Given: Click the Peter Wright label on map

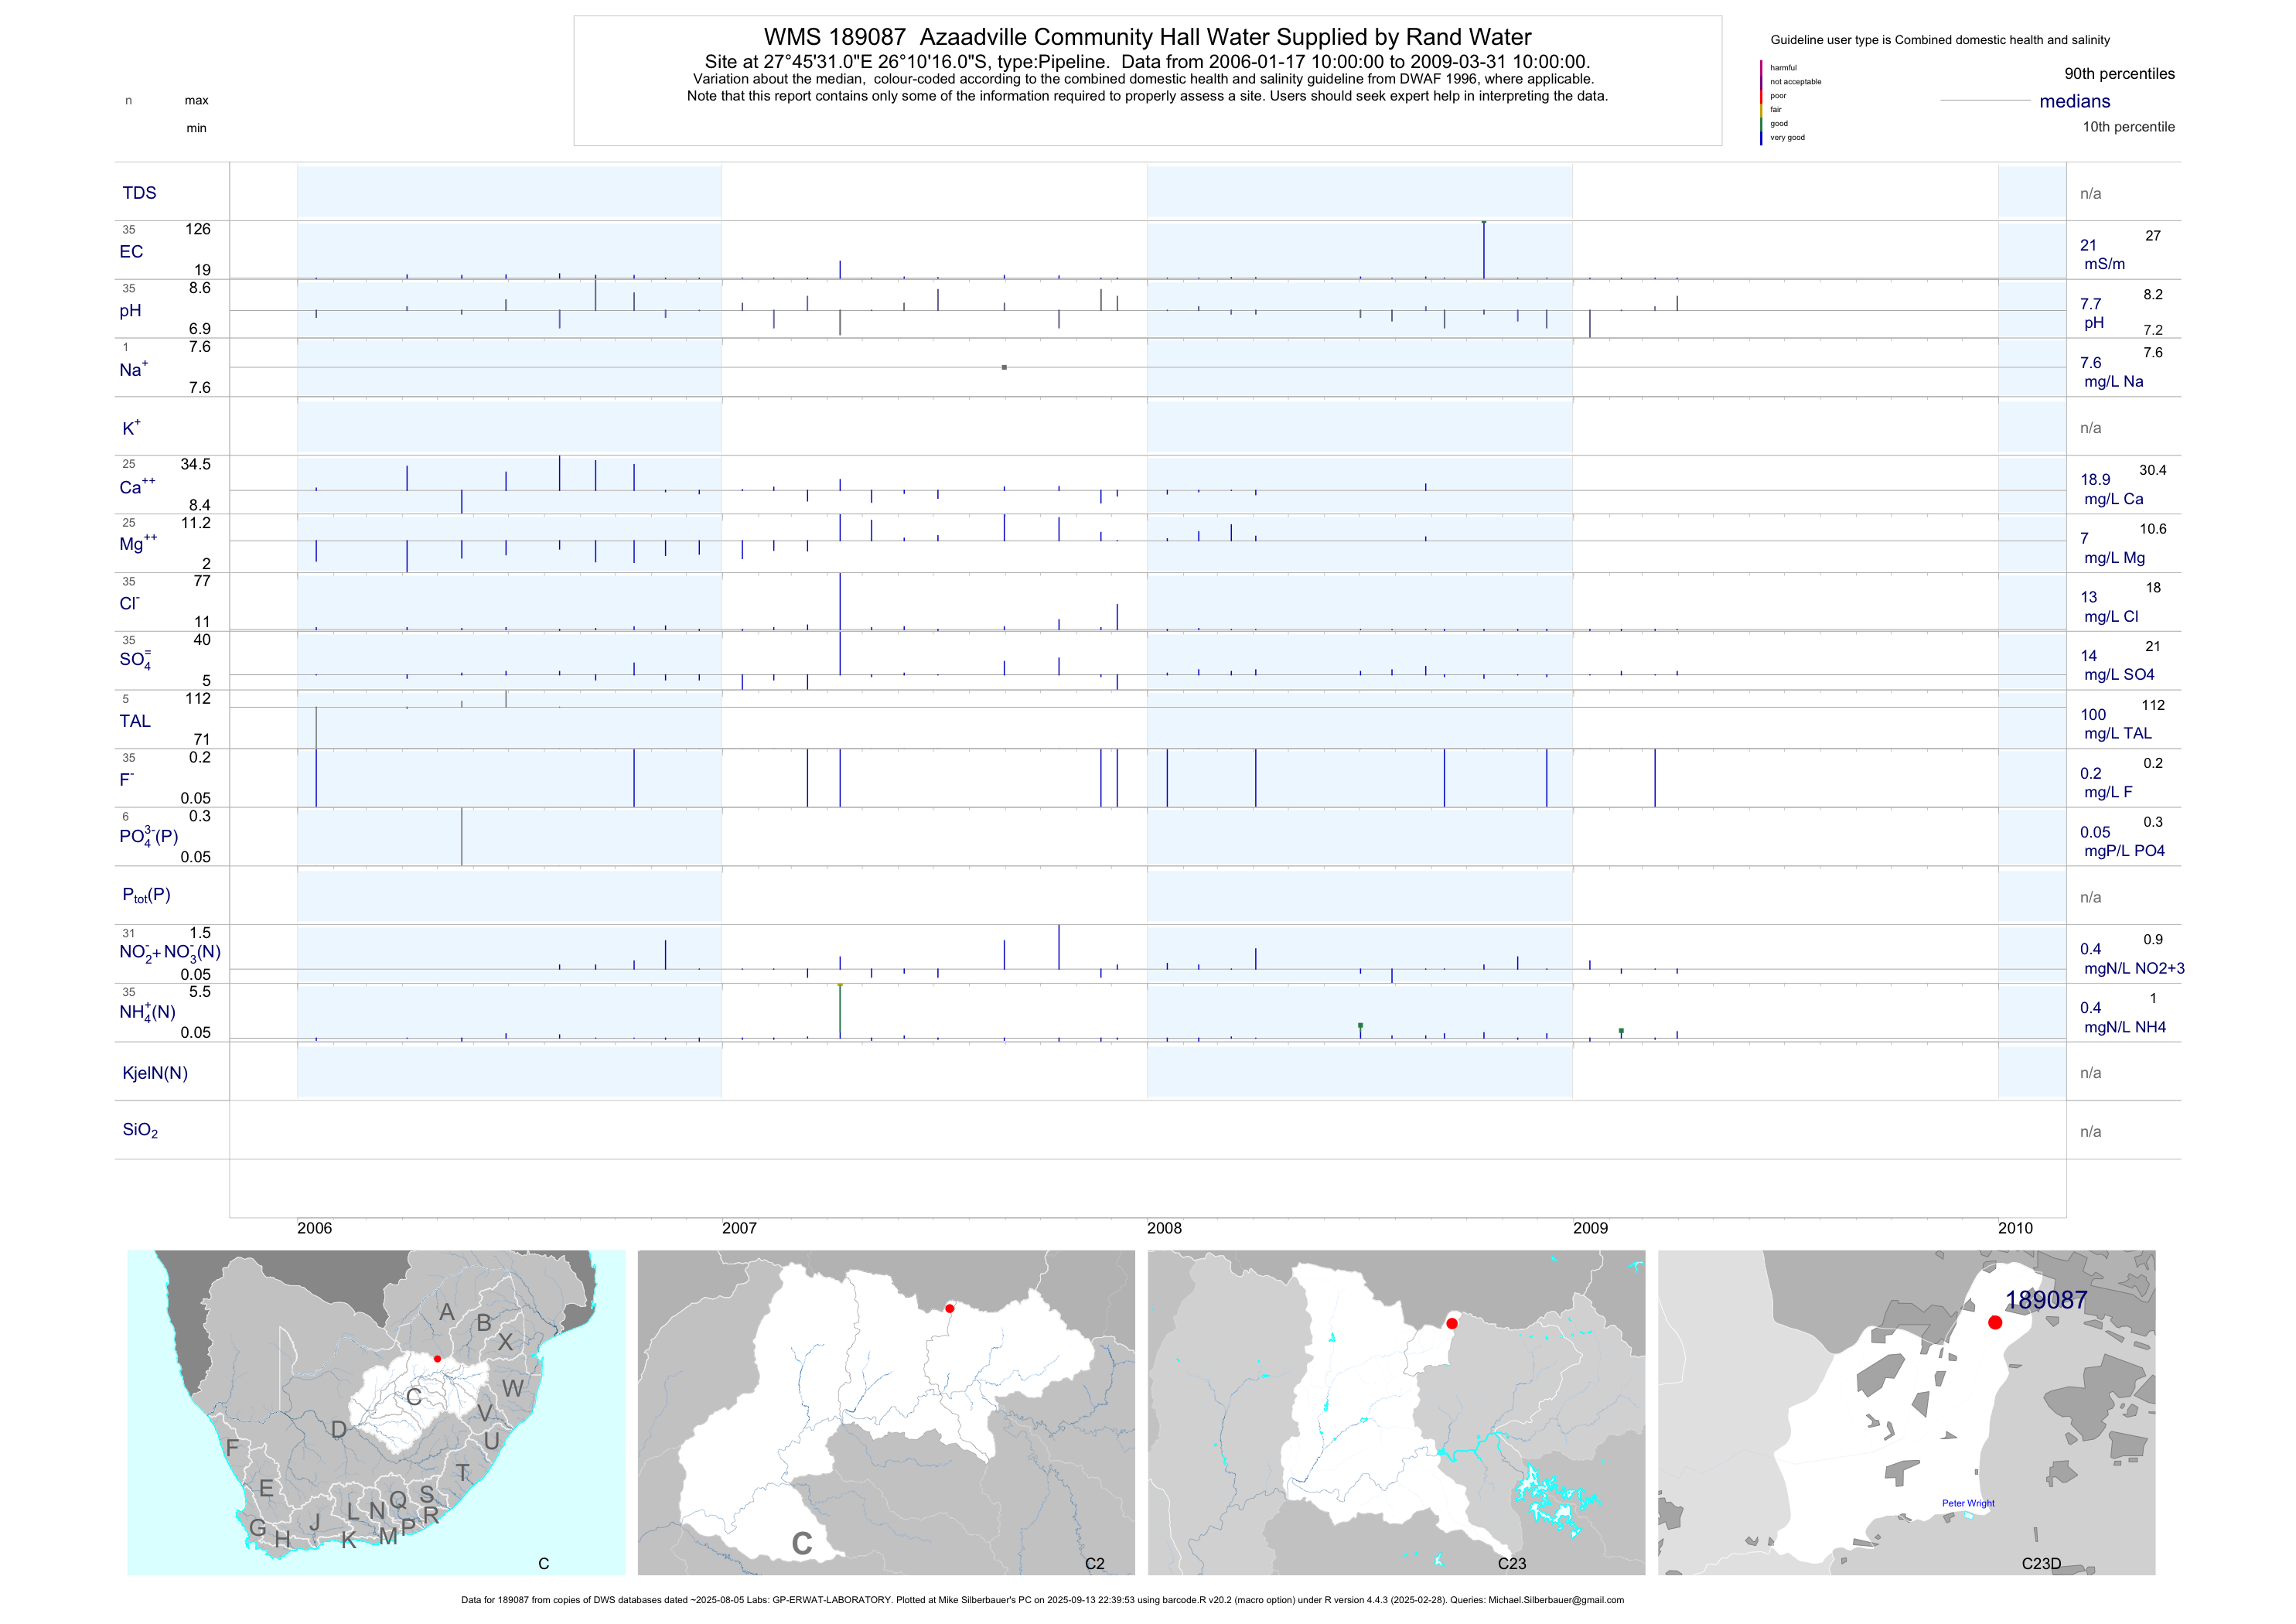Looking at the screenshot, I should click(x=1967, y=1503).
